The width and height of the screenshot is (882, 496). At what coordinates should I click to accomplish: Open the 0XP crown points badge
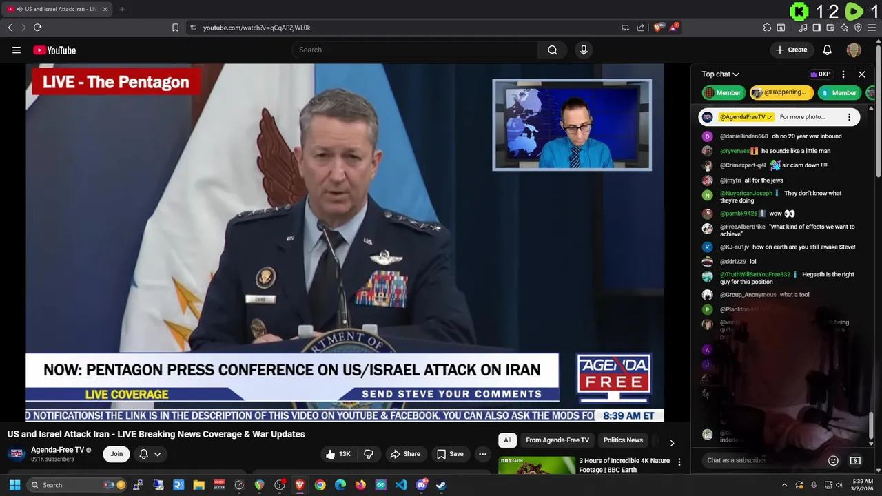pos(820,74)
